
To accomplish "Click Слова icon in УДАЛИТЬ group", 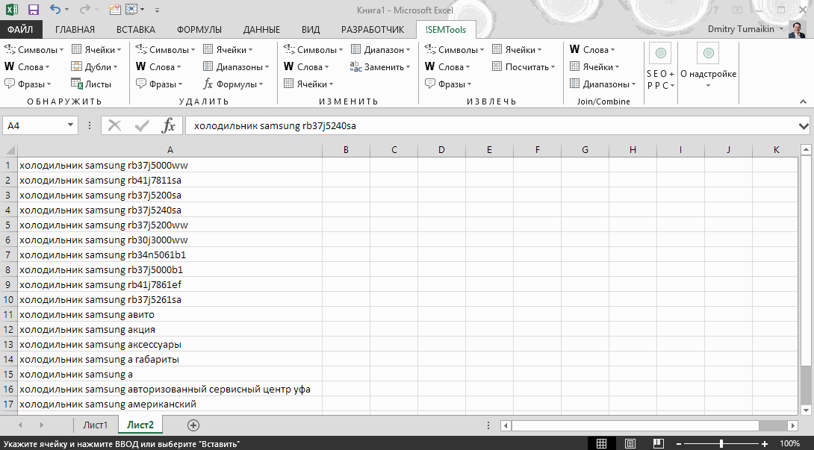I will (140, 66).
